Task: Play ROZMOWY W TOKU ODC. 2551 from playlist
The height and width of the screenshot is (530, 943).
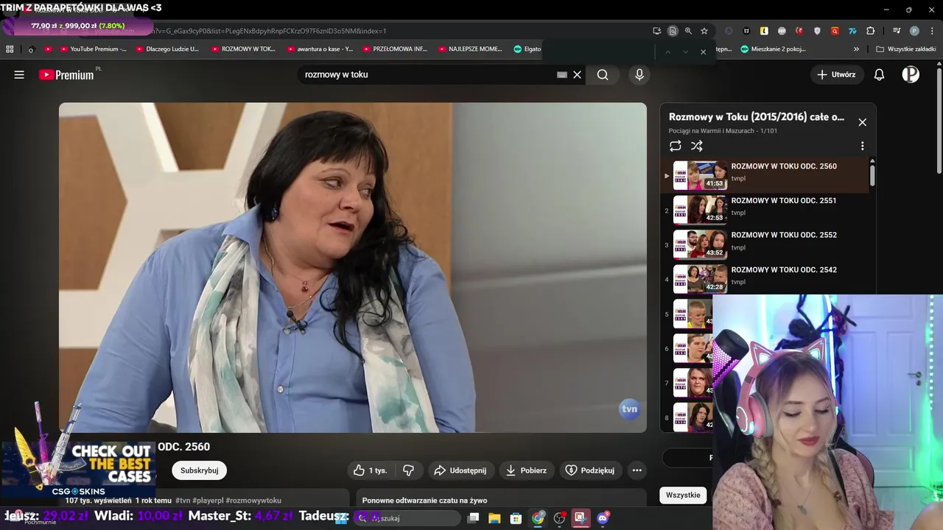Action: pos(766,210)
